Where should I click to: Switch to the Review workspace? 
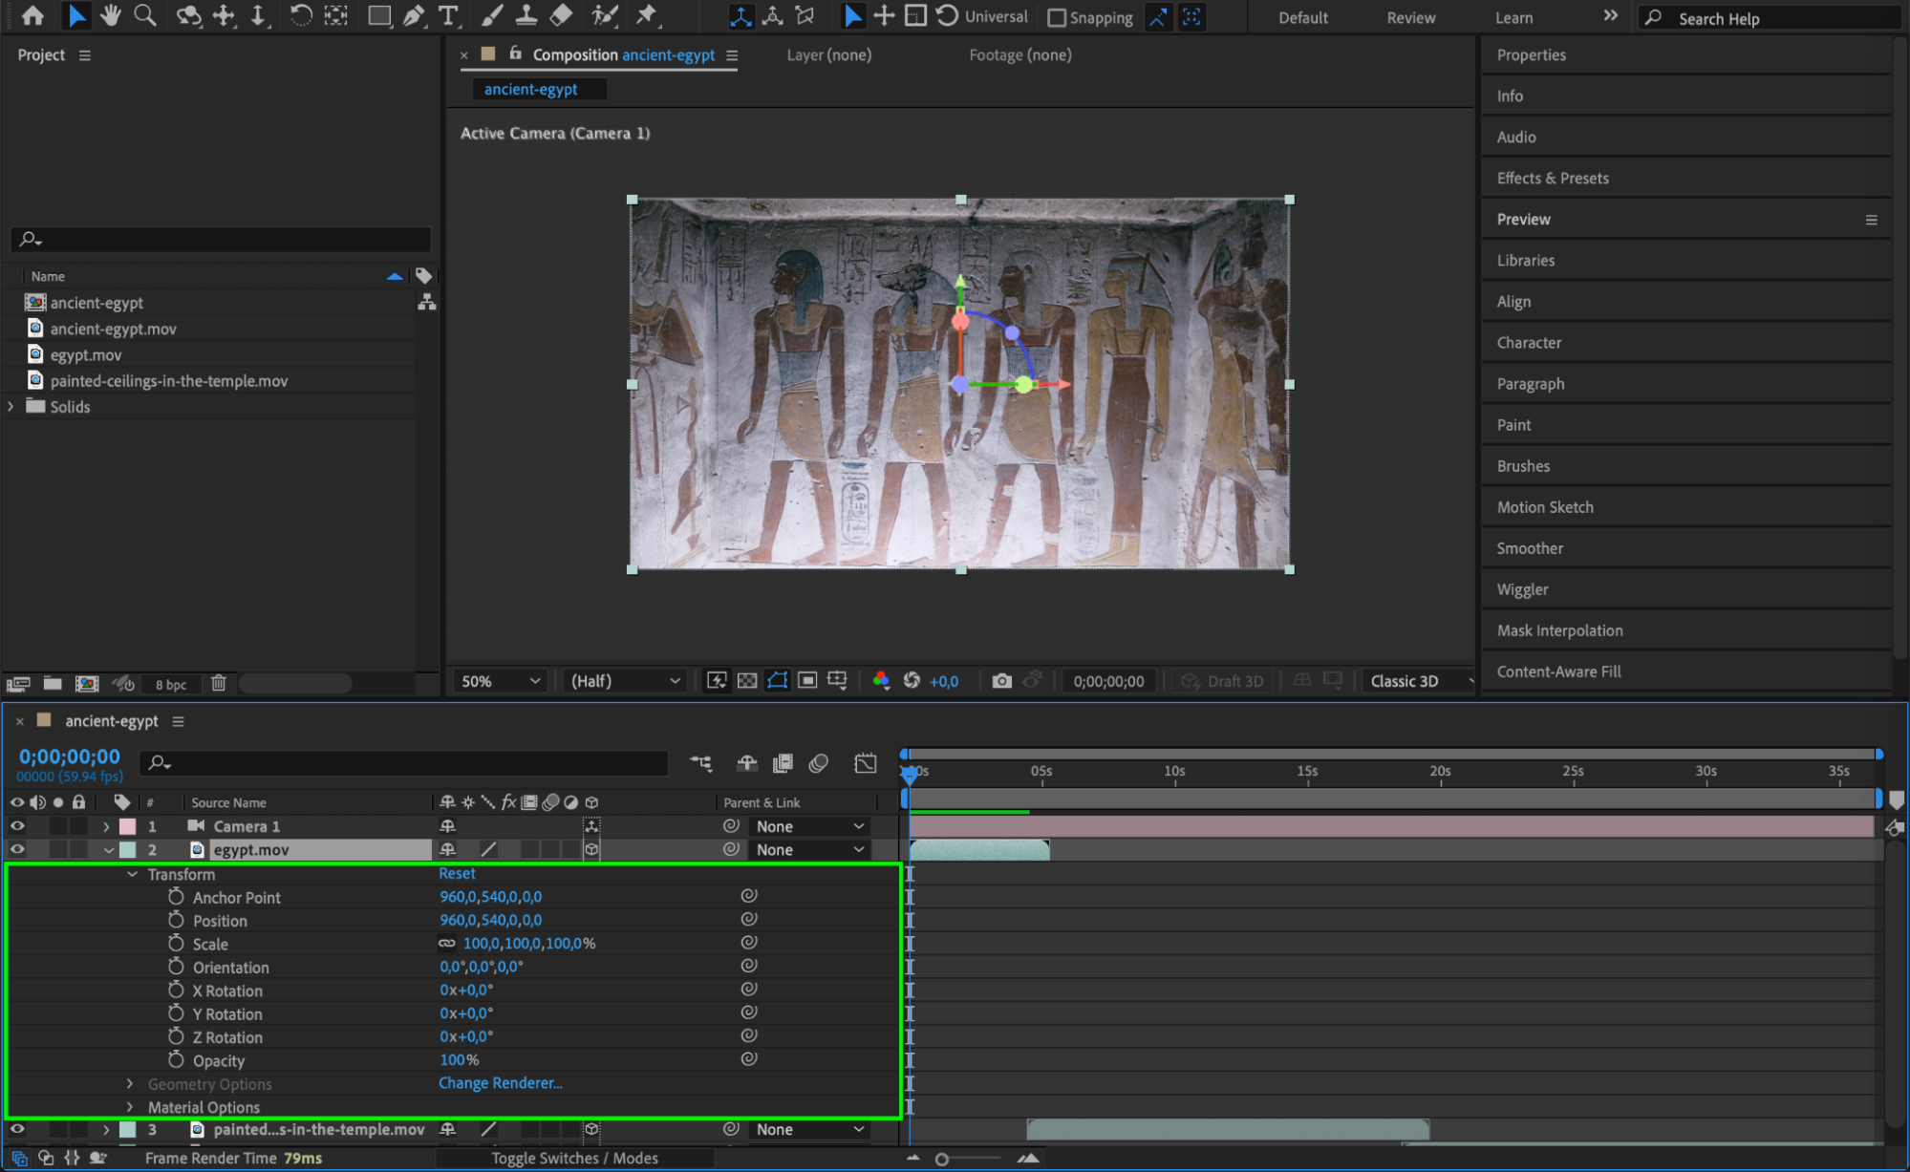click(1410, 17)
